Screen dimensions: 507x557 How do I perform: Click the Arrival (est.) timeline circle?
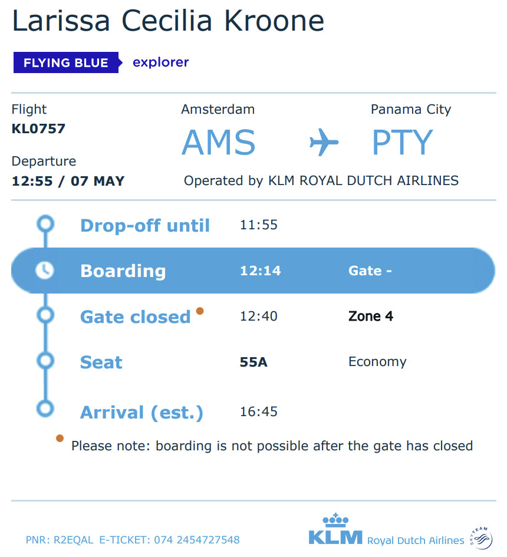pos(45,408)
